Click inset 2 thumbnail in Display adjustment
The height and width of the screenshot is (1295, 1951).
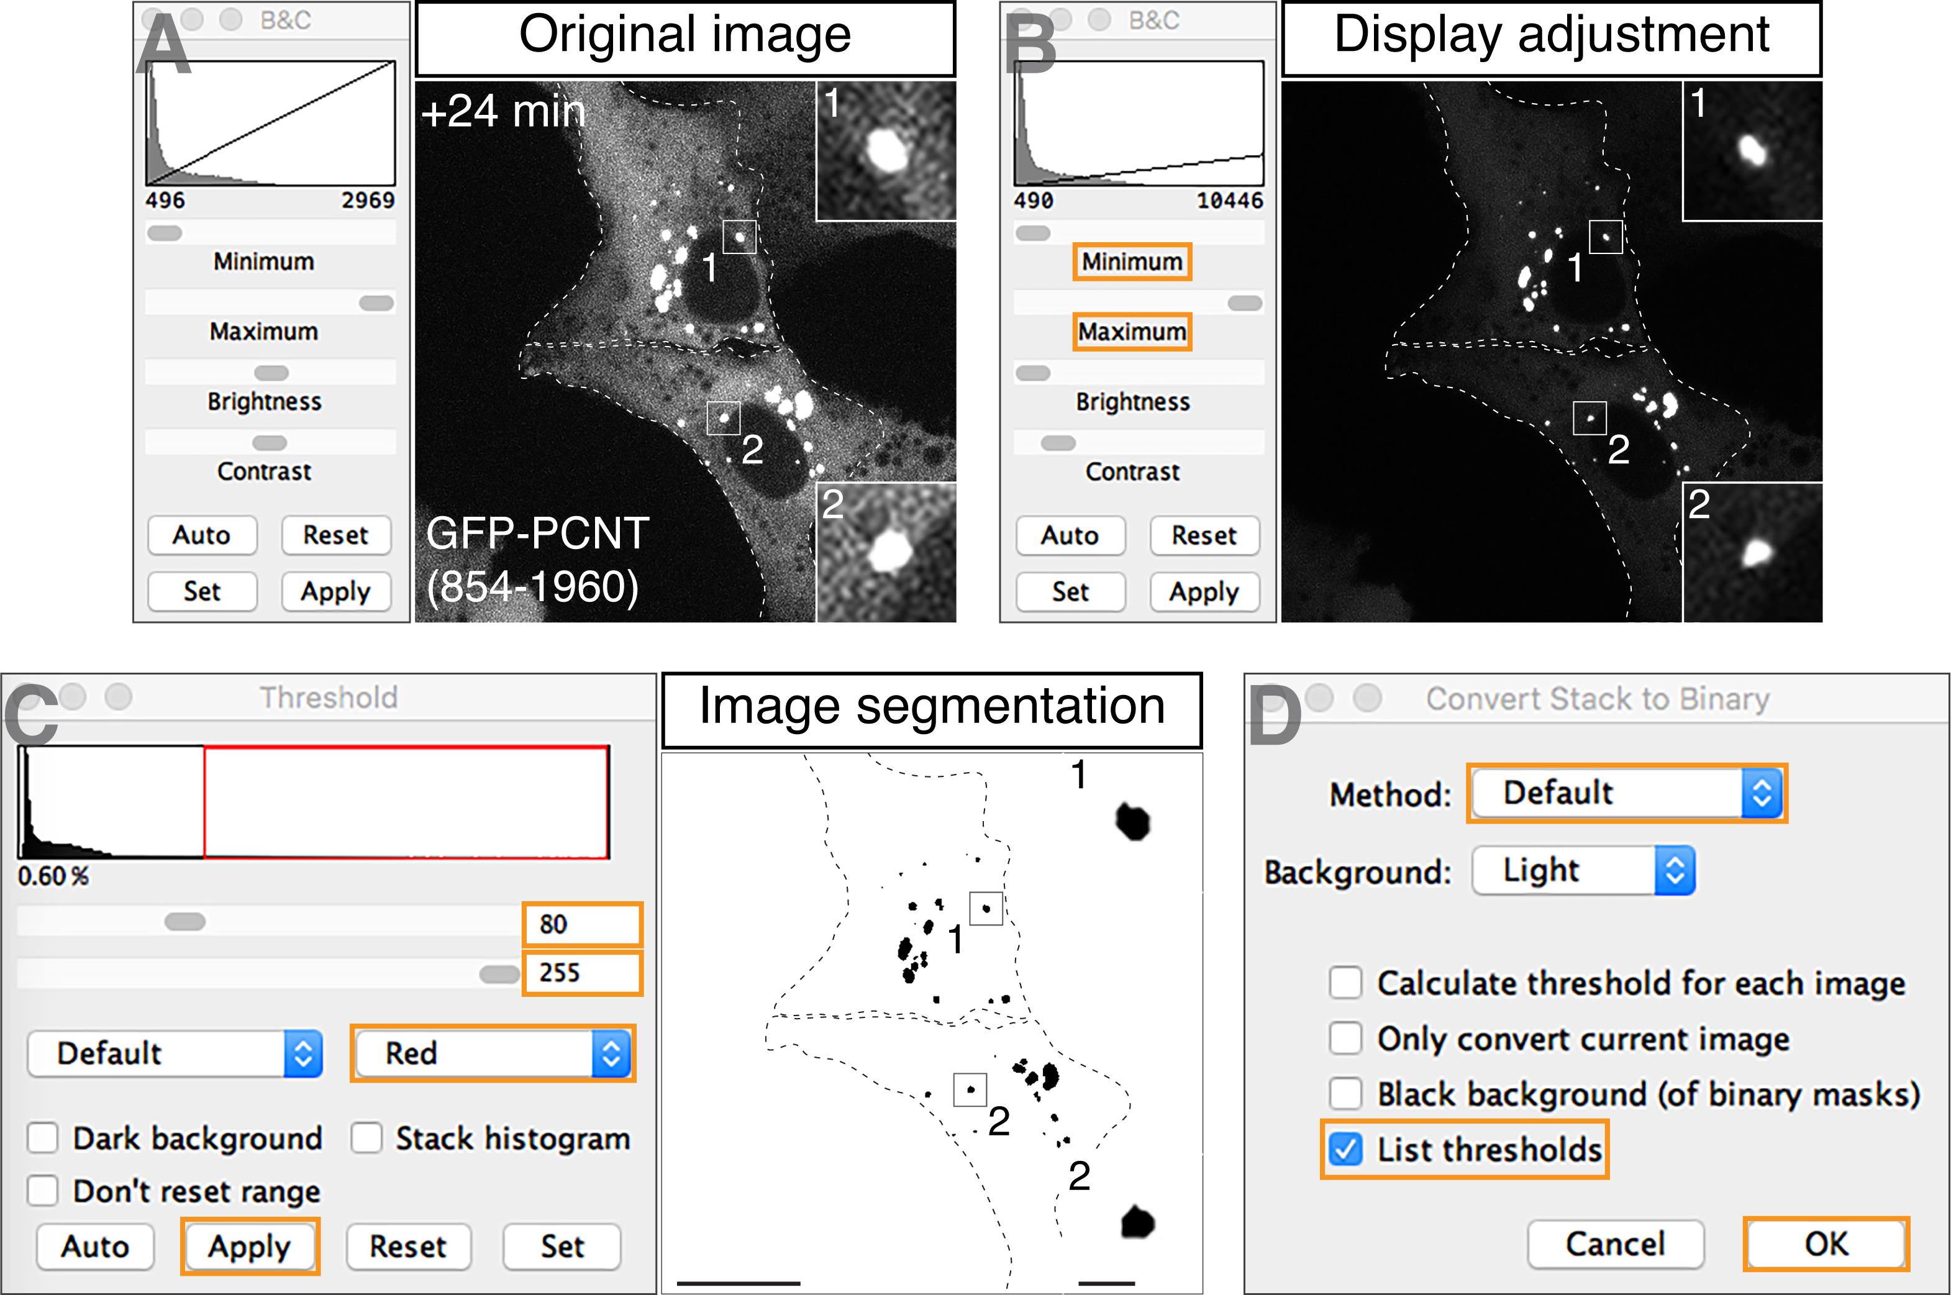point(1753,553)
